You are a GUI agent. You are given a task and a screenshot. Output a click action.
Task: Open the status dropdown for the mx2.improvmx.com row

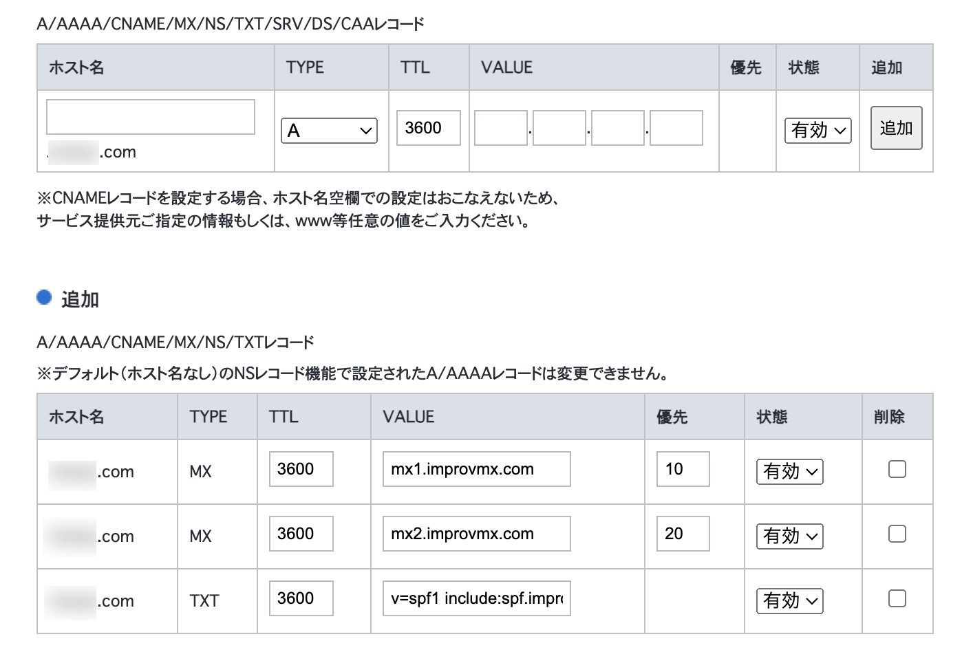coord(789,536)
